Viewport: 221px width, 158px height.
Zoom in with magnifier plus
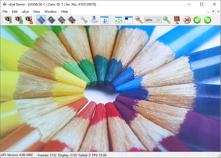[167, 20]
